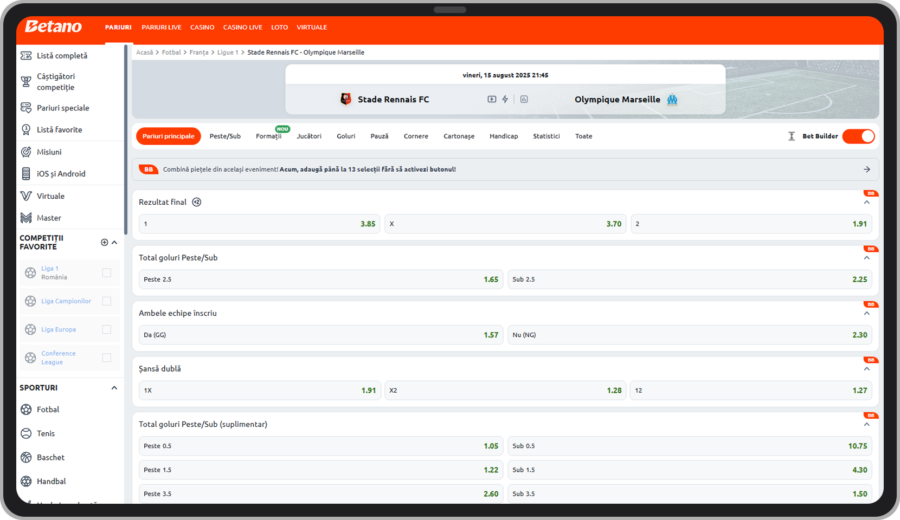This screenshot has width=900, height=520.
Task: Open Pariuri speciale icon
Action: (x=26, y=108)
